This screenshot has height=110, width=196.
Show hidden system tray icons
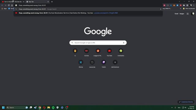coord(172,108)
